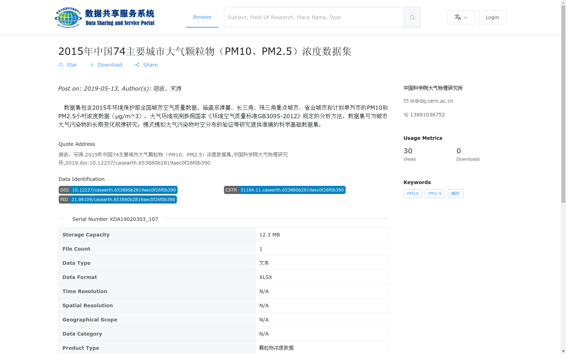
Task: Click the Share icon
Action: pos(137,65)
